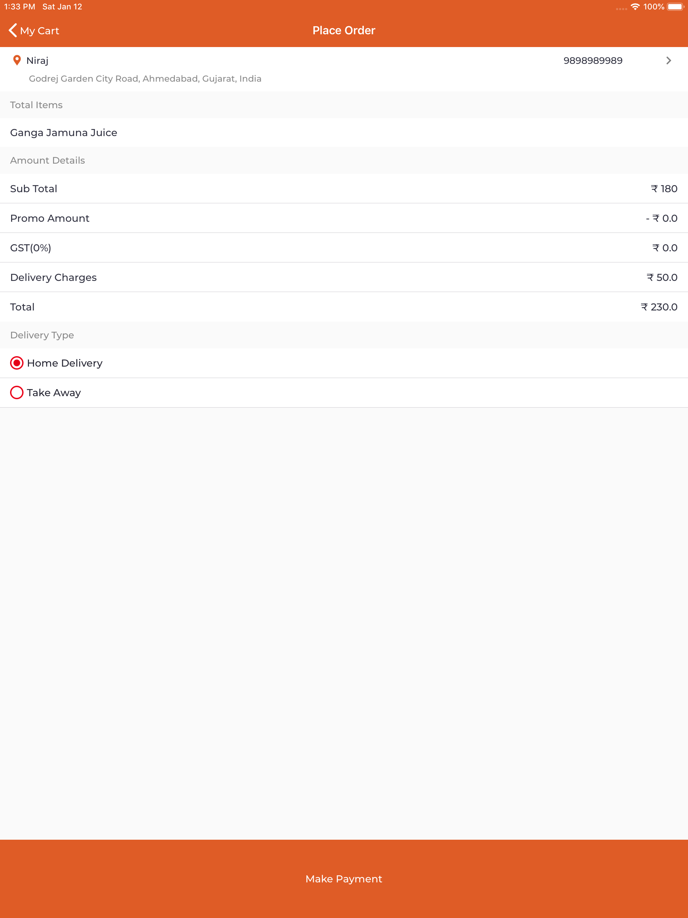
Task: Tap the Niraj name label
Action: click(x=37, y=60)
